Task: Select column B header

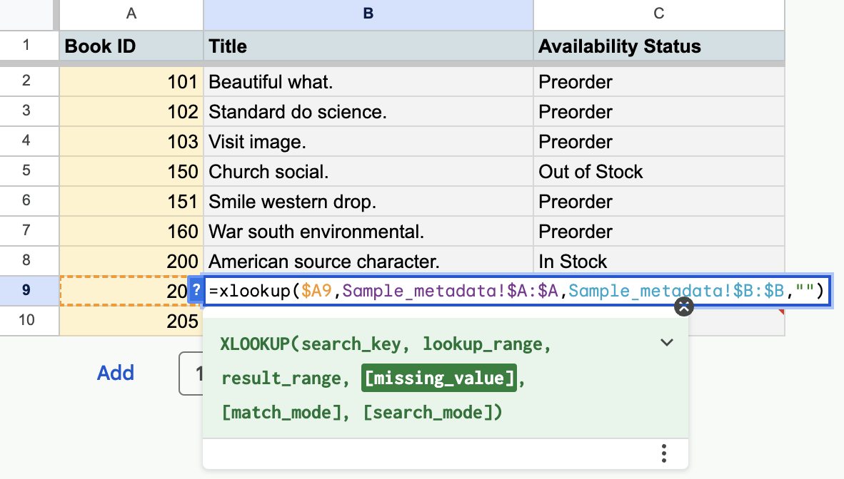Action: tap(368, 14)
